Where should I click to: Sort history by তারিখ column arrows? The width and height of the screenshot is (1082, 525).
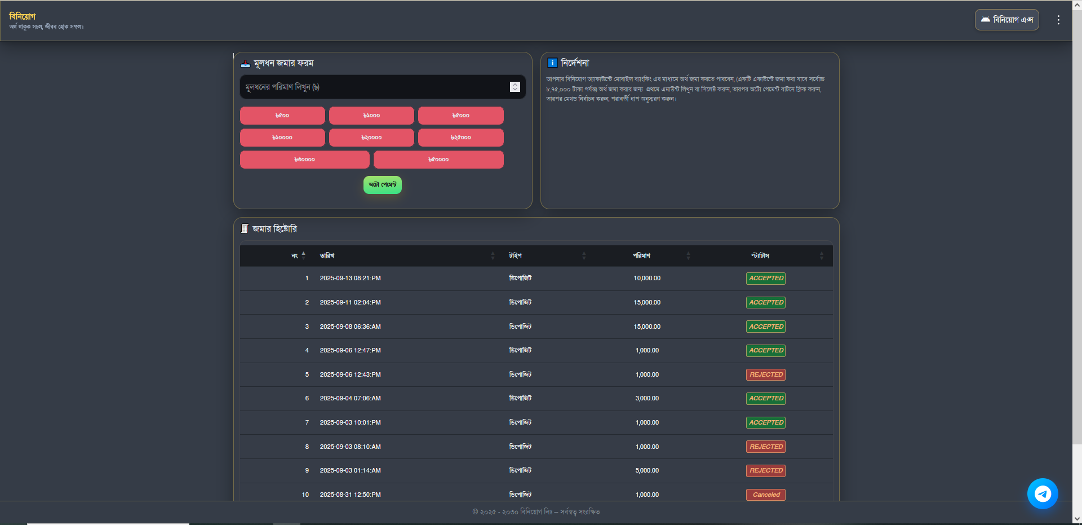[x=493, y=255]
